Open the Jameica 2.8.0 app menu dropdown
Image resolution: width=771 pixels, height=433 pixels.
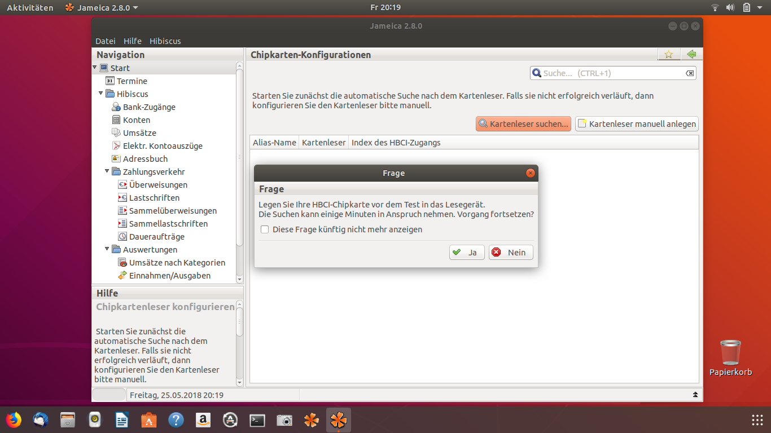pyautogui.click(x=102, y=8)
